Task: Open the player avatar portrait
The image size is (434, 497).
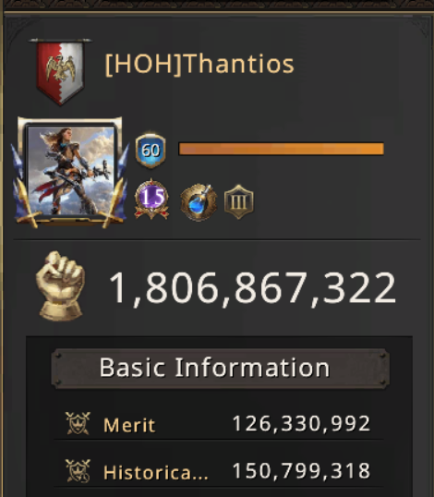Action: [71, 171]
